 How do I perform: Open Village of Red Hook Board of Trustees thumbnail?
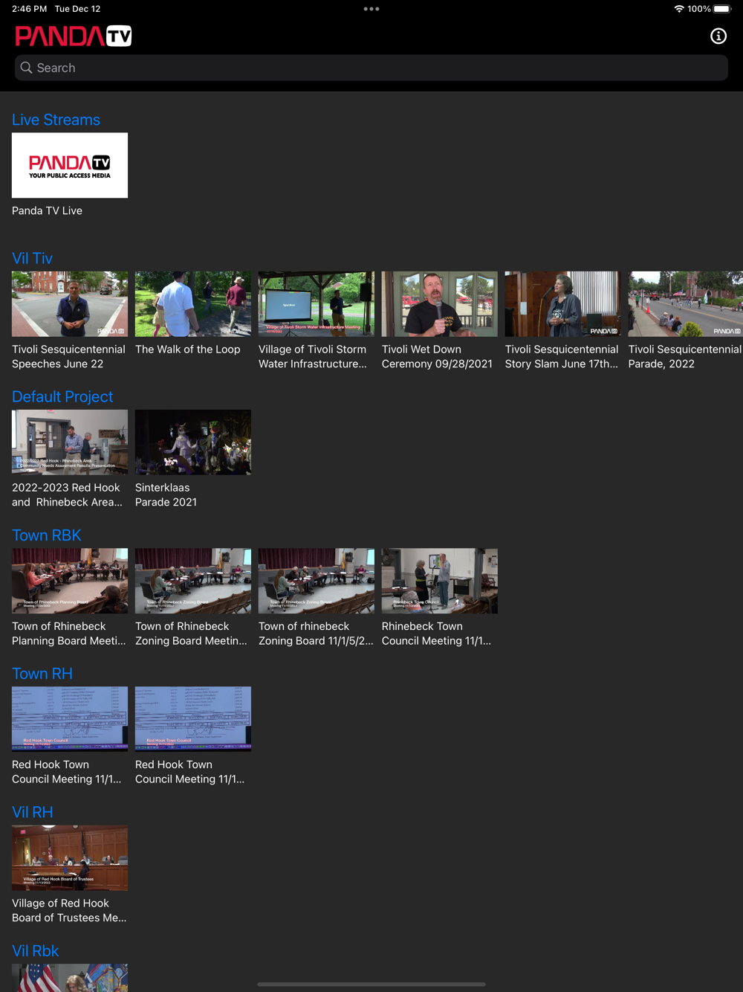(70, 858)
